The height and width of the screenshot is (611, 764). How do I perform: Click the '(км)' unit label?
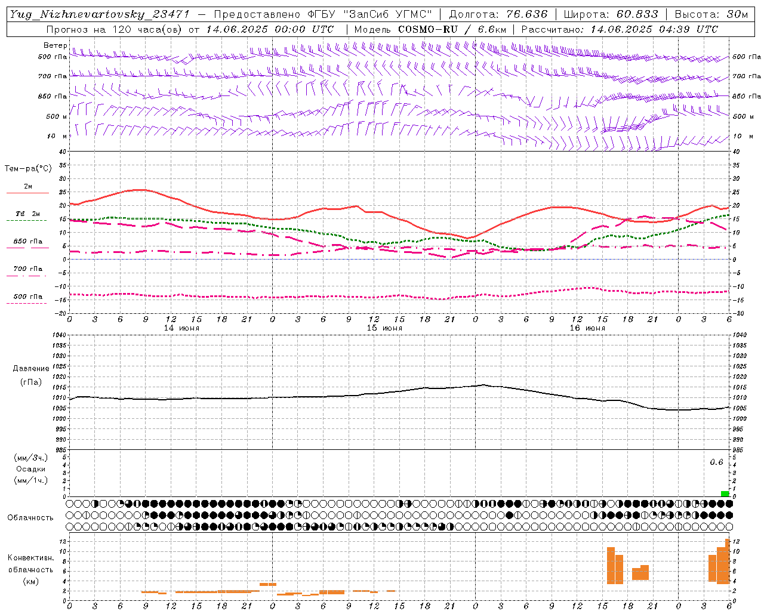click(30, 581)
